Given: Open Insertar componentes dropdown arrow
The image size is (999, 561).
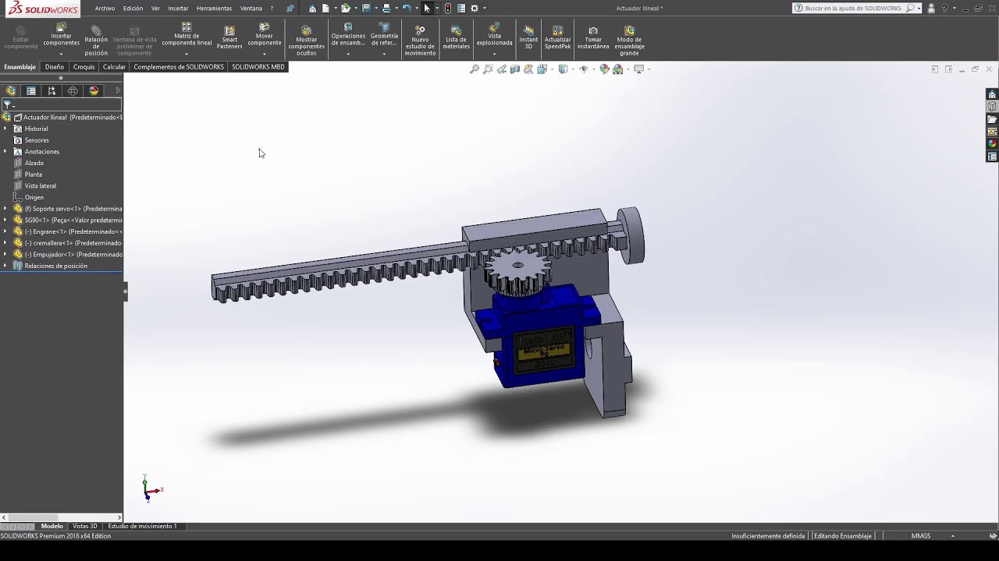Looking at the screenshot, I should (x=61, y=54).
